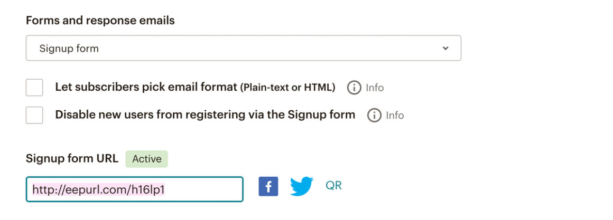Click the chevron arrow in Signup form selector

445,49
